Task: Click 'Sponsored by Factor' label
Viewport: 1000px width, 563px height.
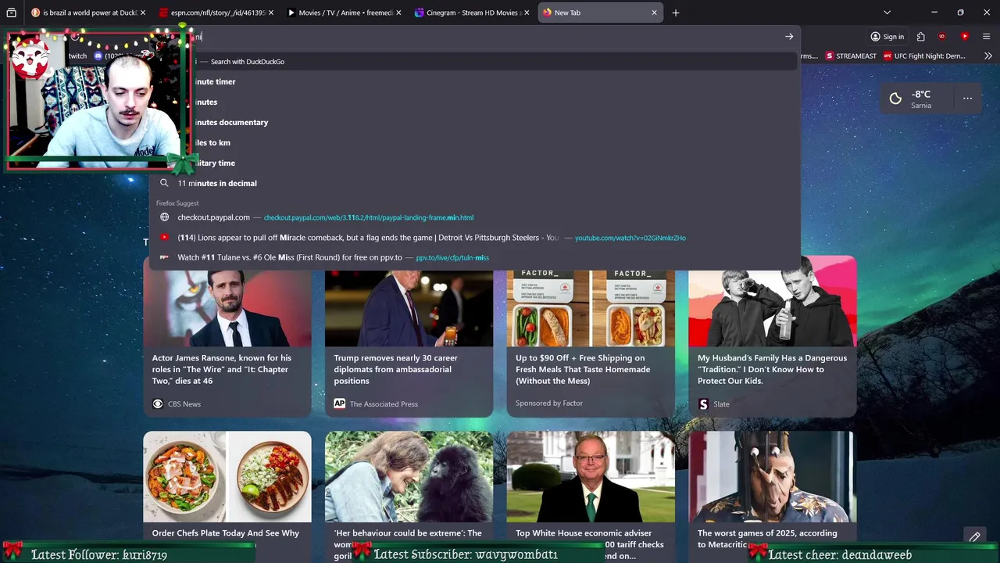Action: pos(549,403)
